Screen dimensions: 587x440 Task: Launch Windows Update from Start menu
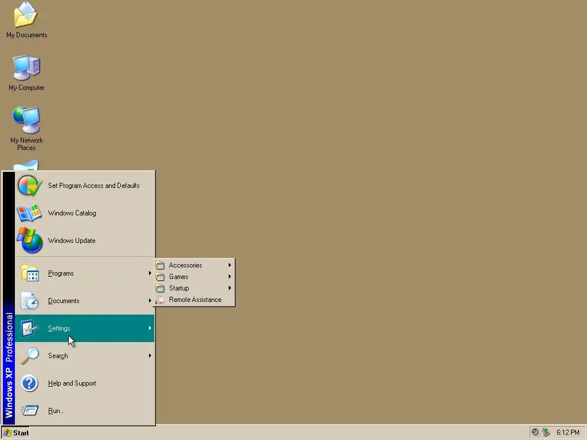pyautogui.click(x=85, y=240)
